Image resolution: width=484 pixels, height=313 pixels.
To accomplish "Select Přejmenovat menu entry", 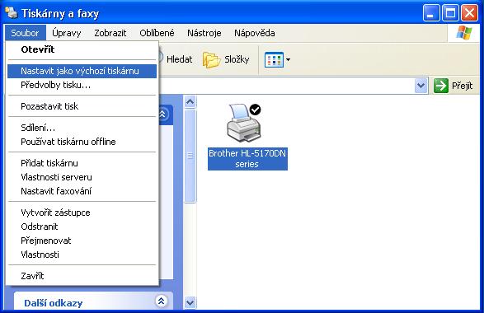I will 82,241.
